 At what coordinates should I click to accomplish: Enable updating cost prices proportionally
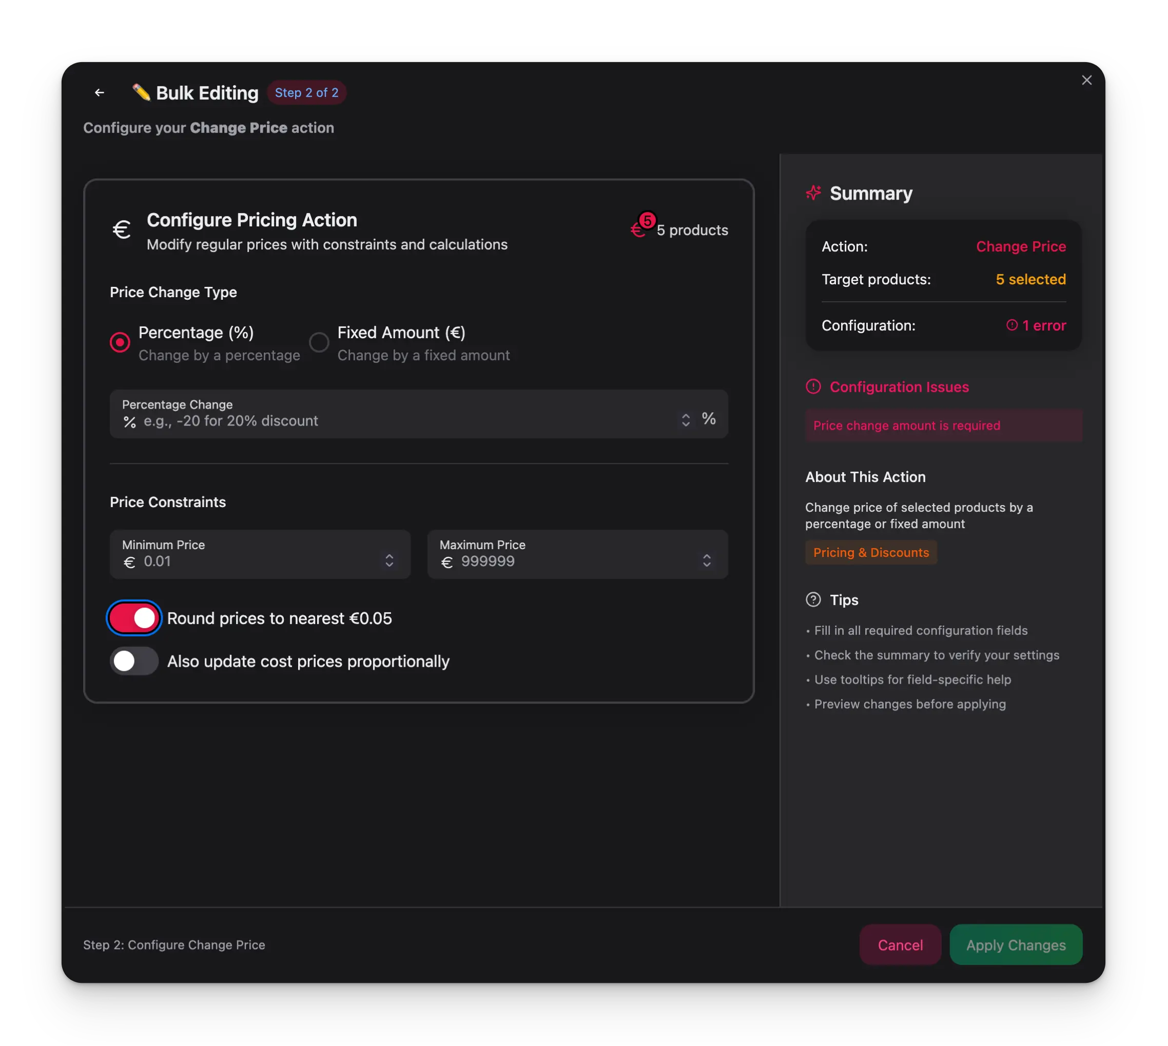pyautogui.click(x=133, y=661)
